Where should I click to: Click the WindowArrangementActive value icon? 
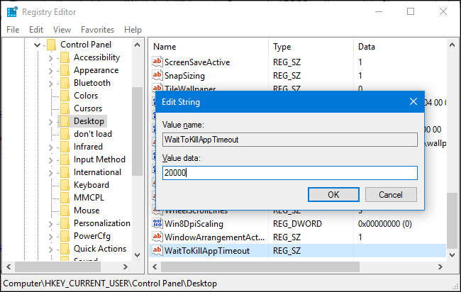157,237
